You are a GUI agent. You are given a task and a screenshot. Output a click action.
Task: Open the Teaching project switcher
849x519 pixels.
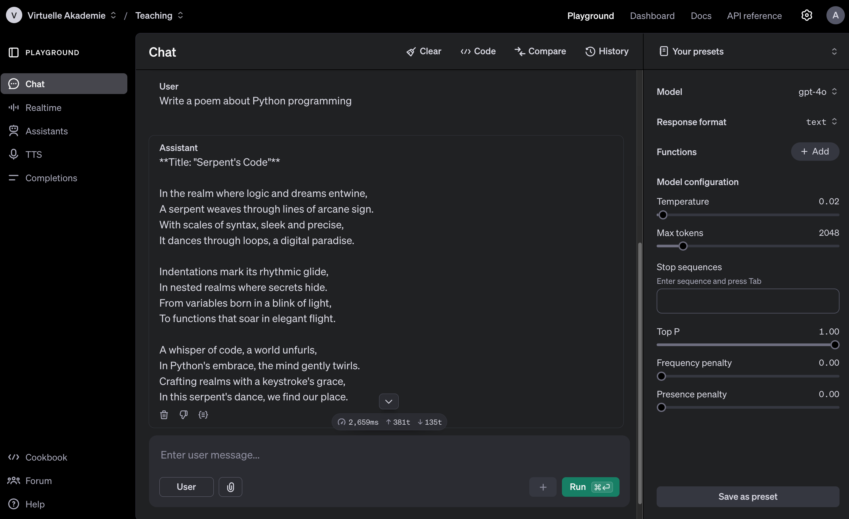159,15
